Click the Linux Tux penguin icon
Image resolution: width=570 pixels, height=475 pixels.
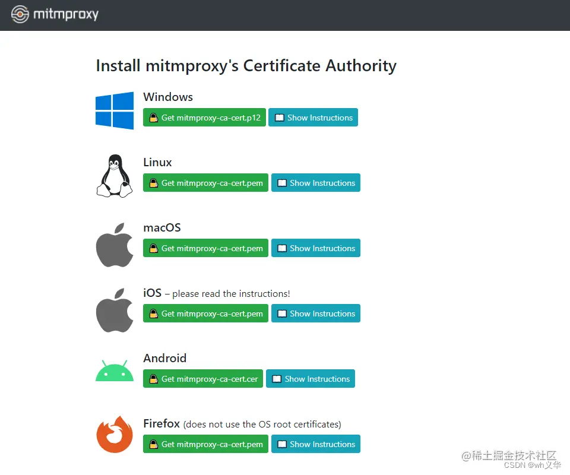click(x=115, y=176)
